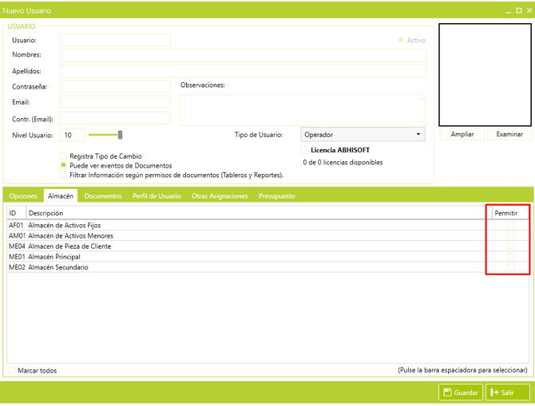This screenshot has width=535, height=406.
Task: Open the Tipo de Usuario dropdown
Action: click(x=363, y=135)
